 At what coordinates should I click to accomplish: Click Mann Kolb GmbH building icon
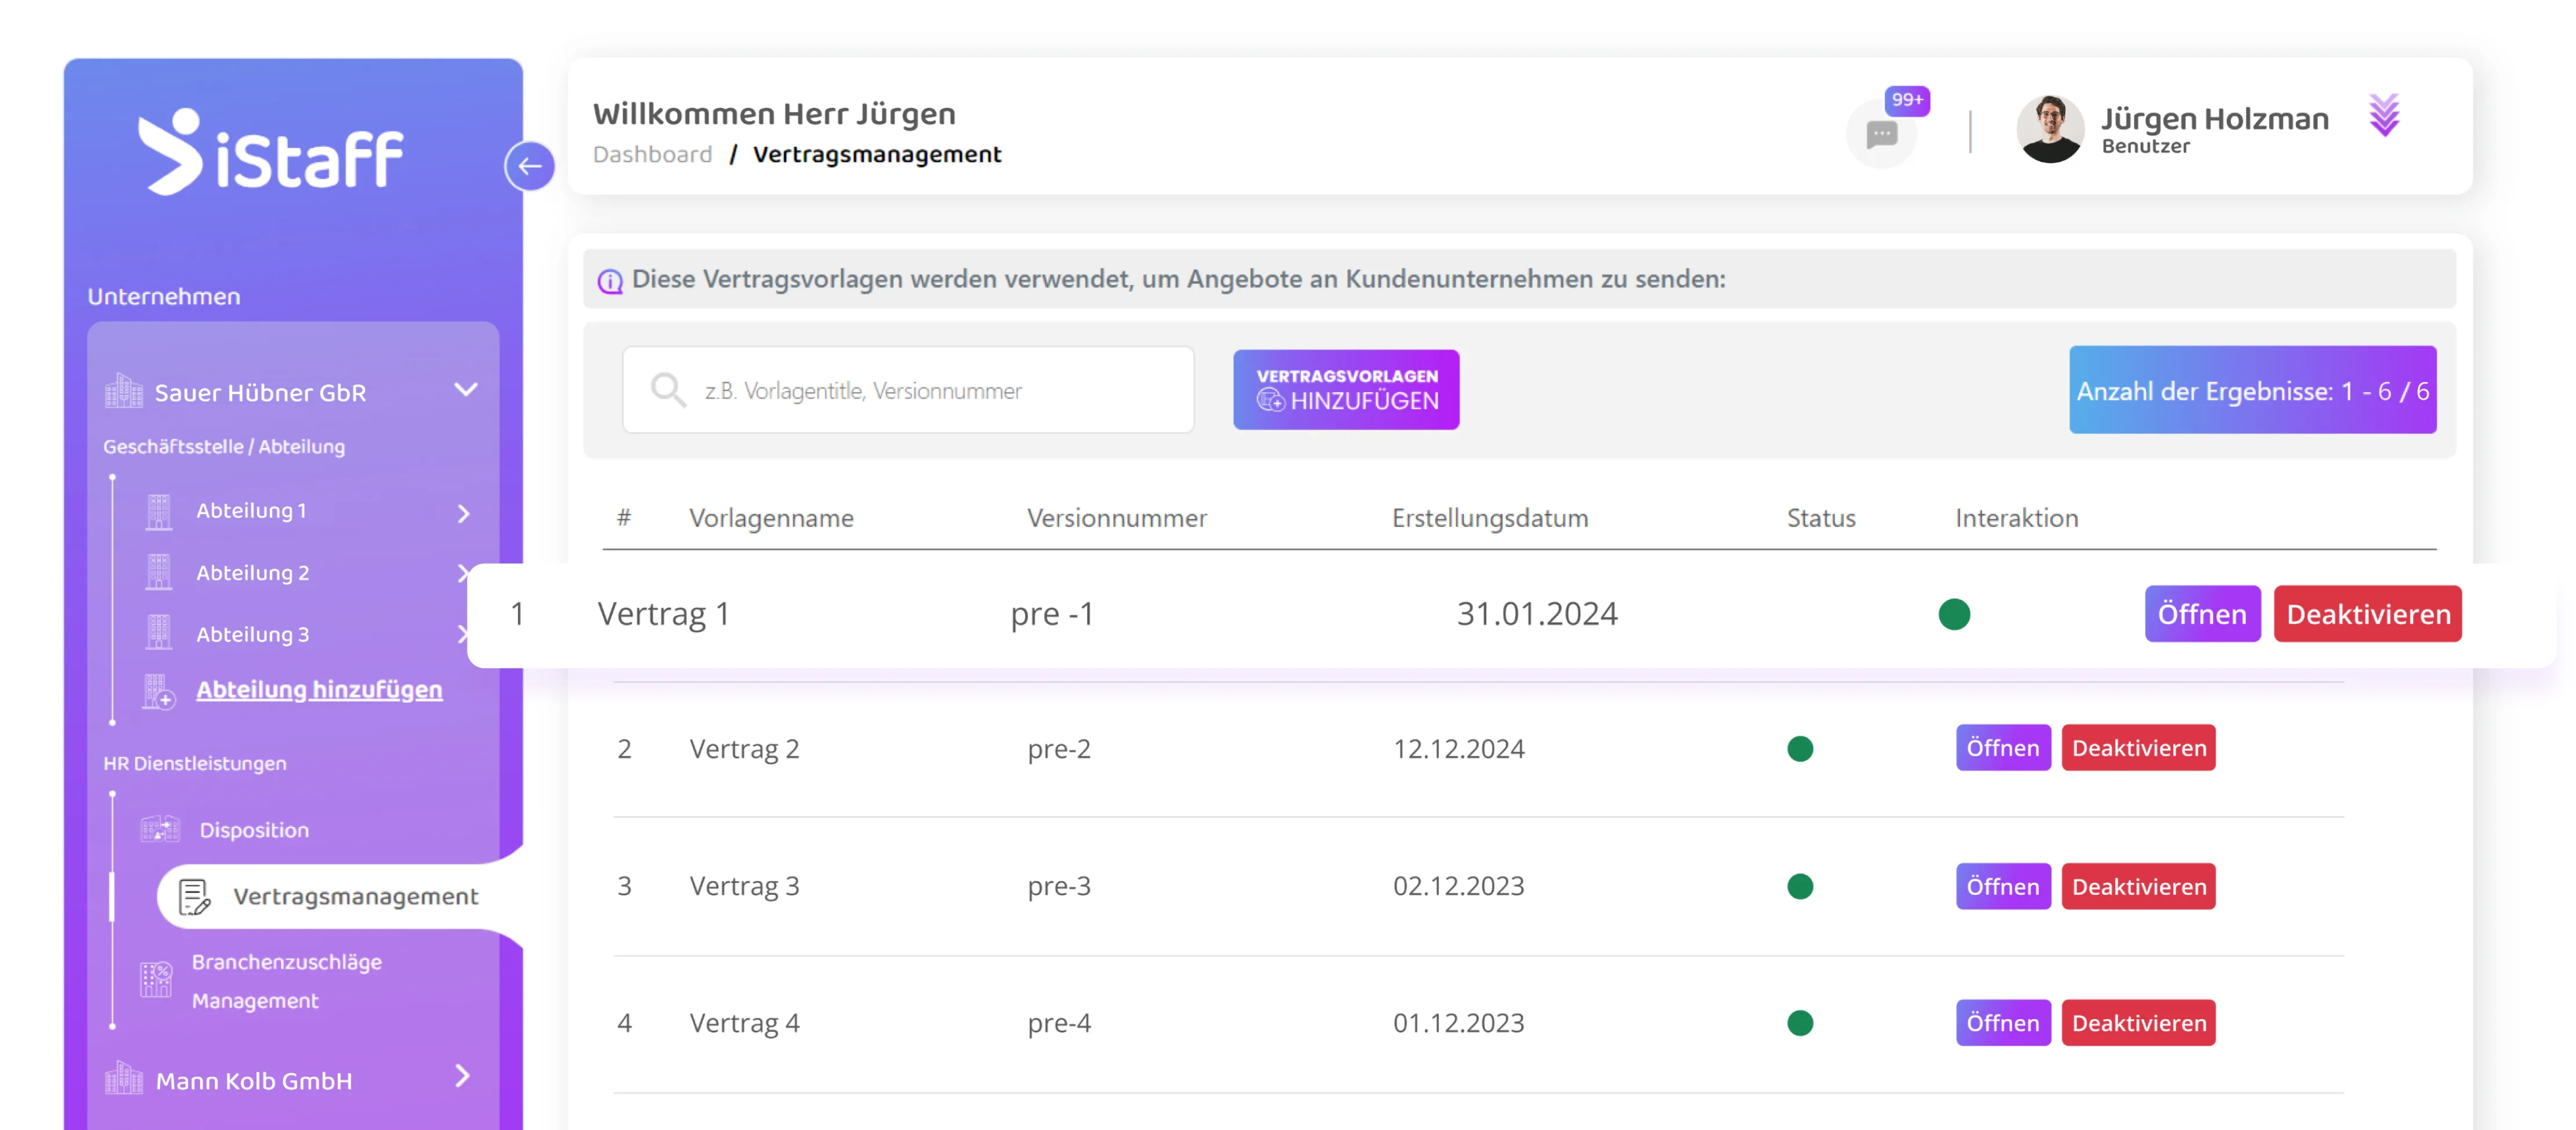(x=124, y=1078)
